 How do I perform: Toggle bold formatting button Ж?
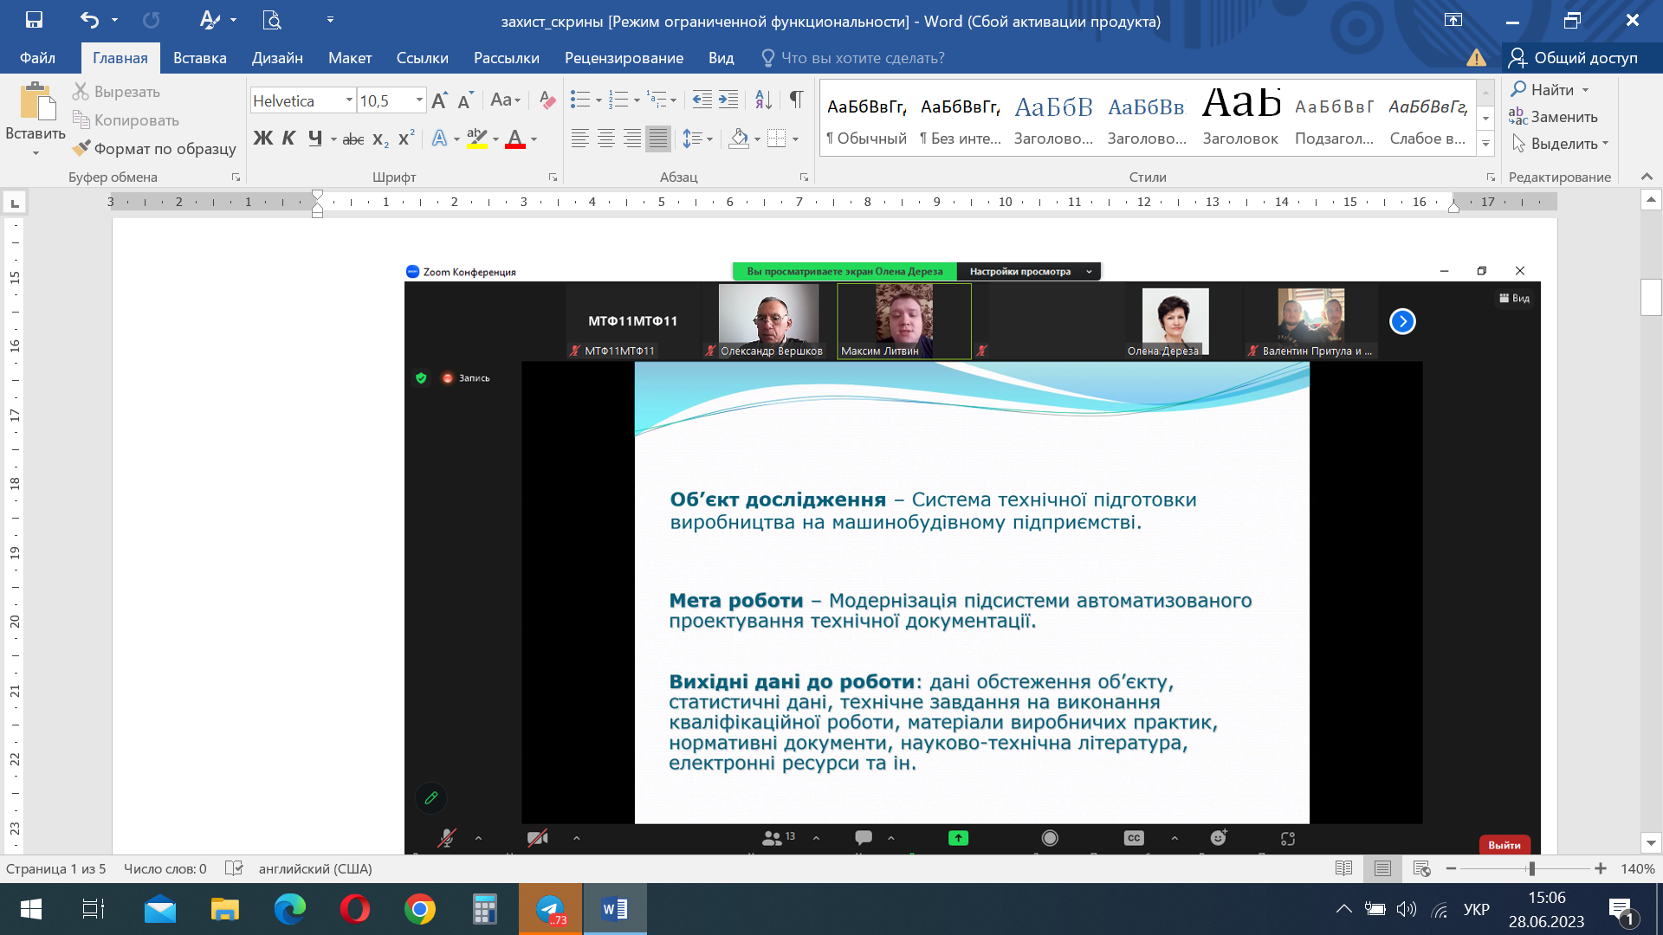262,139
